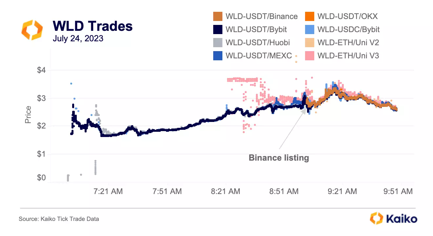
Task: Click the Kaiko brand logo in the footer
Action: click(393, 219)
